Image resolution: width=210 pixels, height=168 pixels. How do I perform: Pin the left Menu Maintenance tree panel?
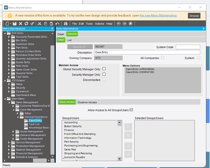[x=52, y=29]
